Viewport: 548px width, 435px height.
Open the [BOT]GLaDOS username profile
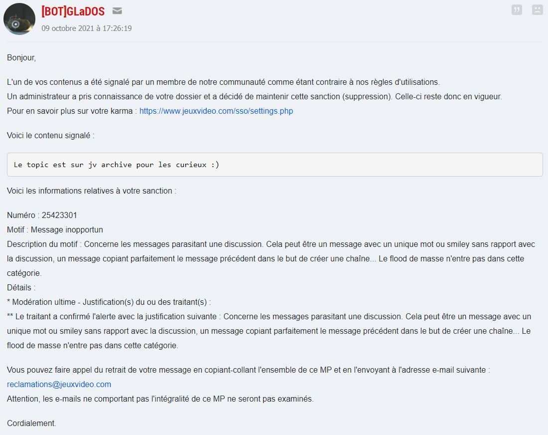[x=73, y=11]
